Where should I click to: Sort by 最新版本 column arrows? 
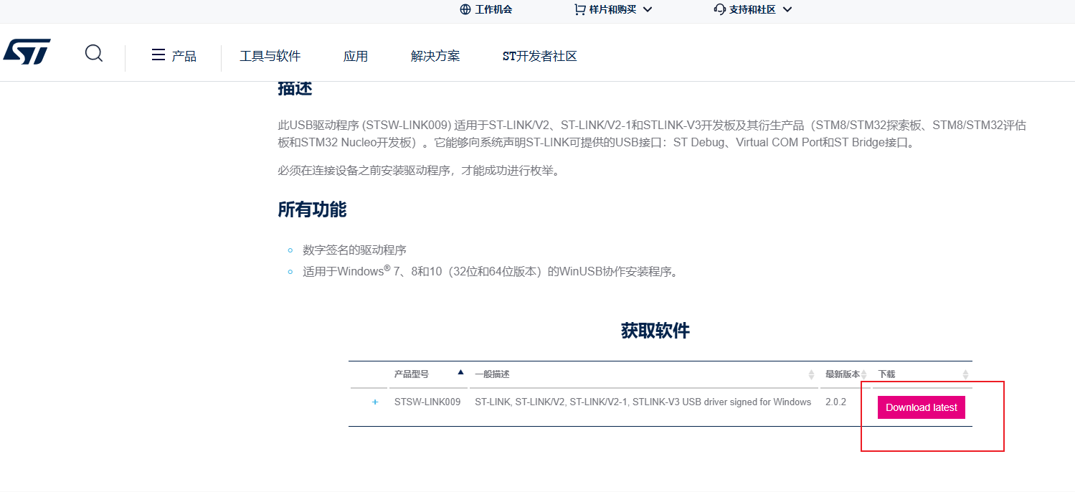[x=864, y=374]
